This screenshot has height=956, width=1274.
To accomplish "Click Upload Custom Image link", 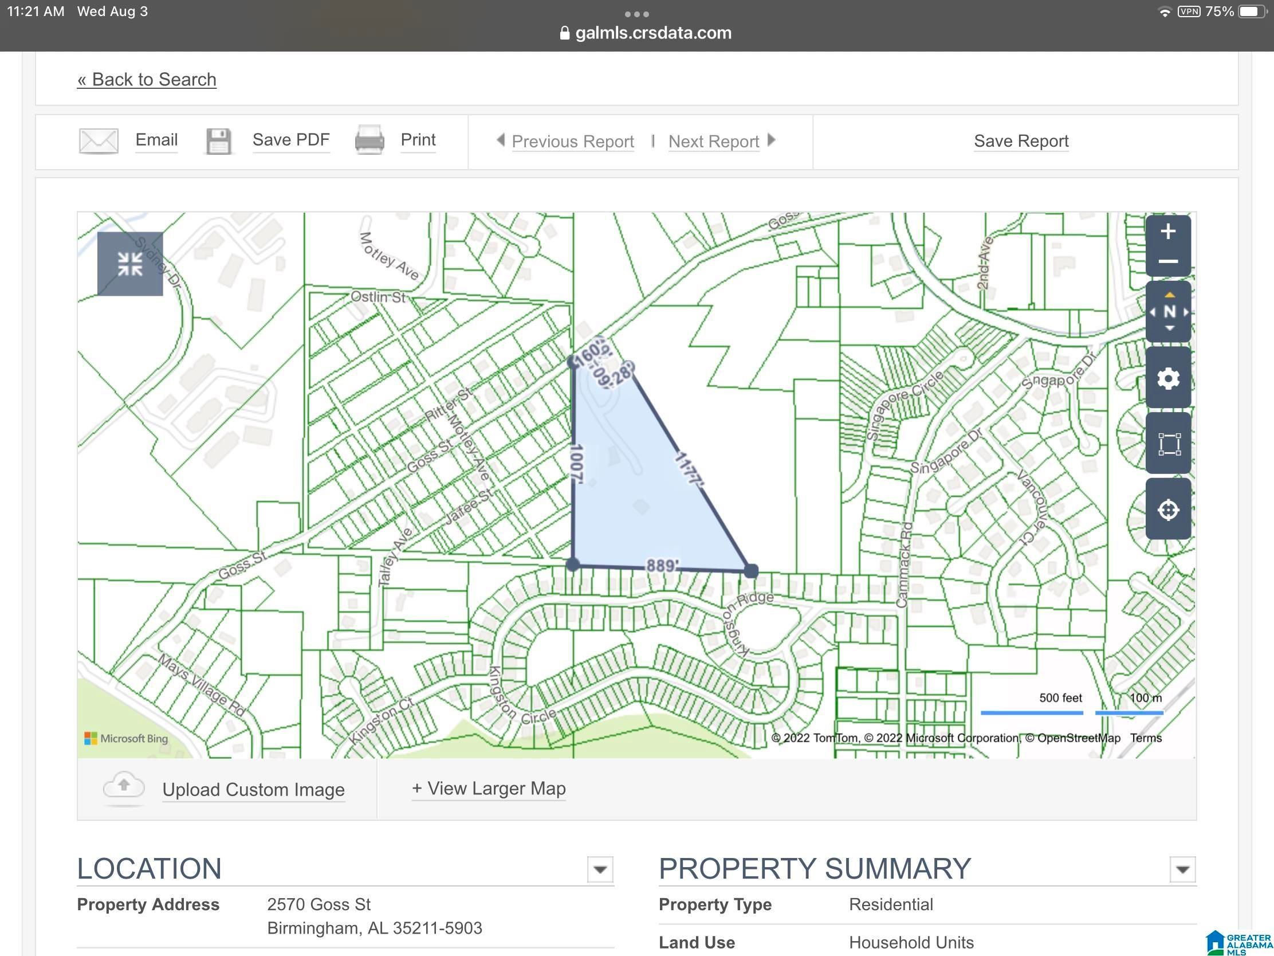I will click(253, 789).
